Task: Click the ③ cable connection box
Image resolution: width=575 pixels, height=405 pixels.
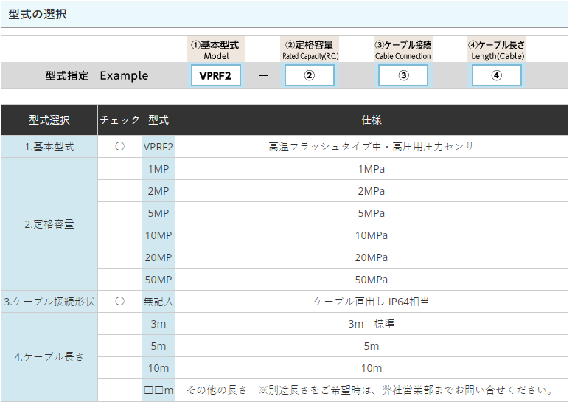Action: tap(403, 75)
